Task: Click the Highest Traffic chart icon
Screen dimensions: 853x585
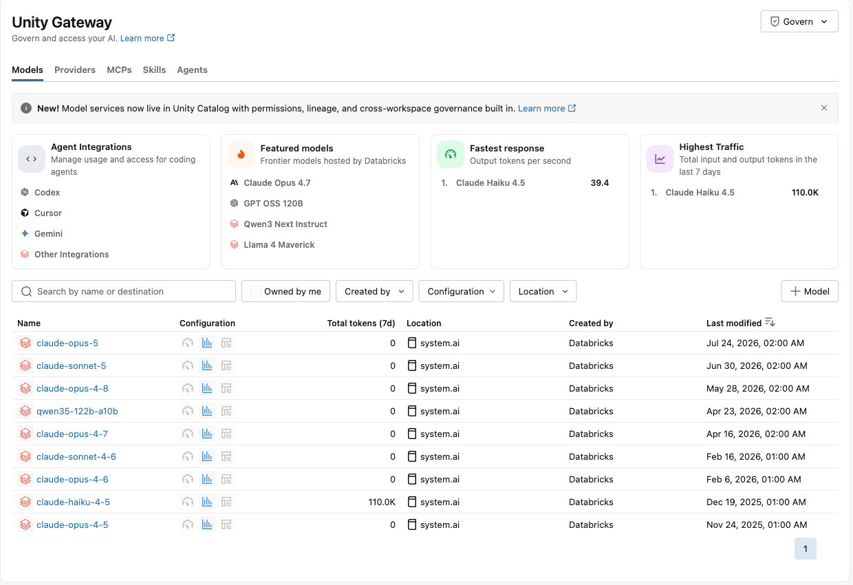Action: (x=660, y=159)
